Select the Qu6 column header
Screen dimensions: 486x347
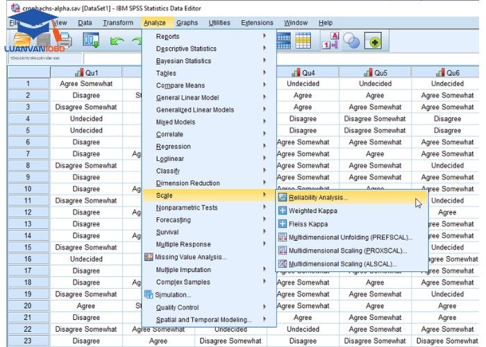[447, 72]
